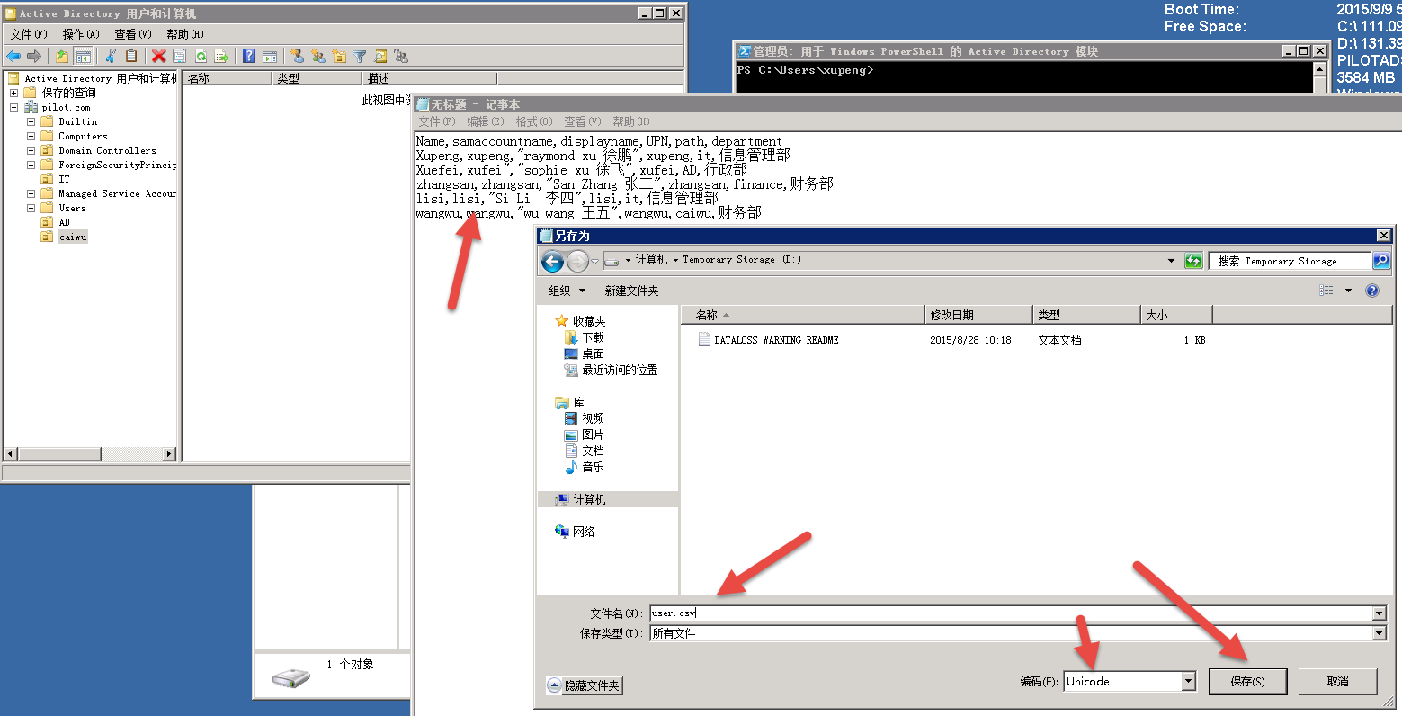Toggle the console tree pane icon
The image size is (1402, 716).
(83, 56)
